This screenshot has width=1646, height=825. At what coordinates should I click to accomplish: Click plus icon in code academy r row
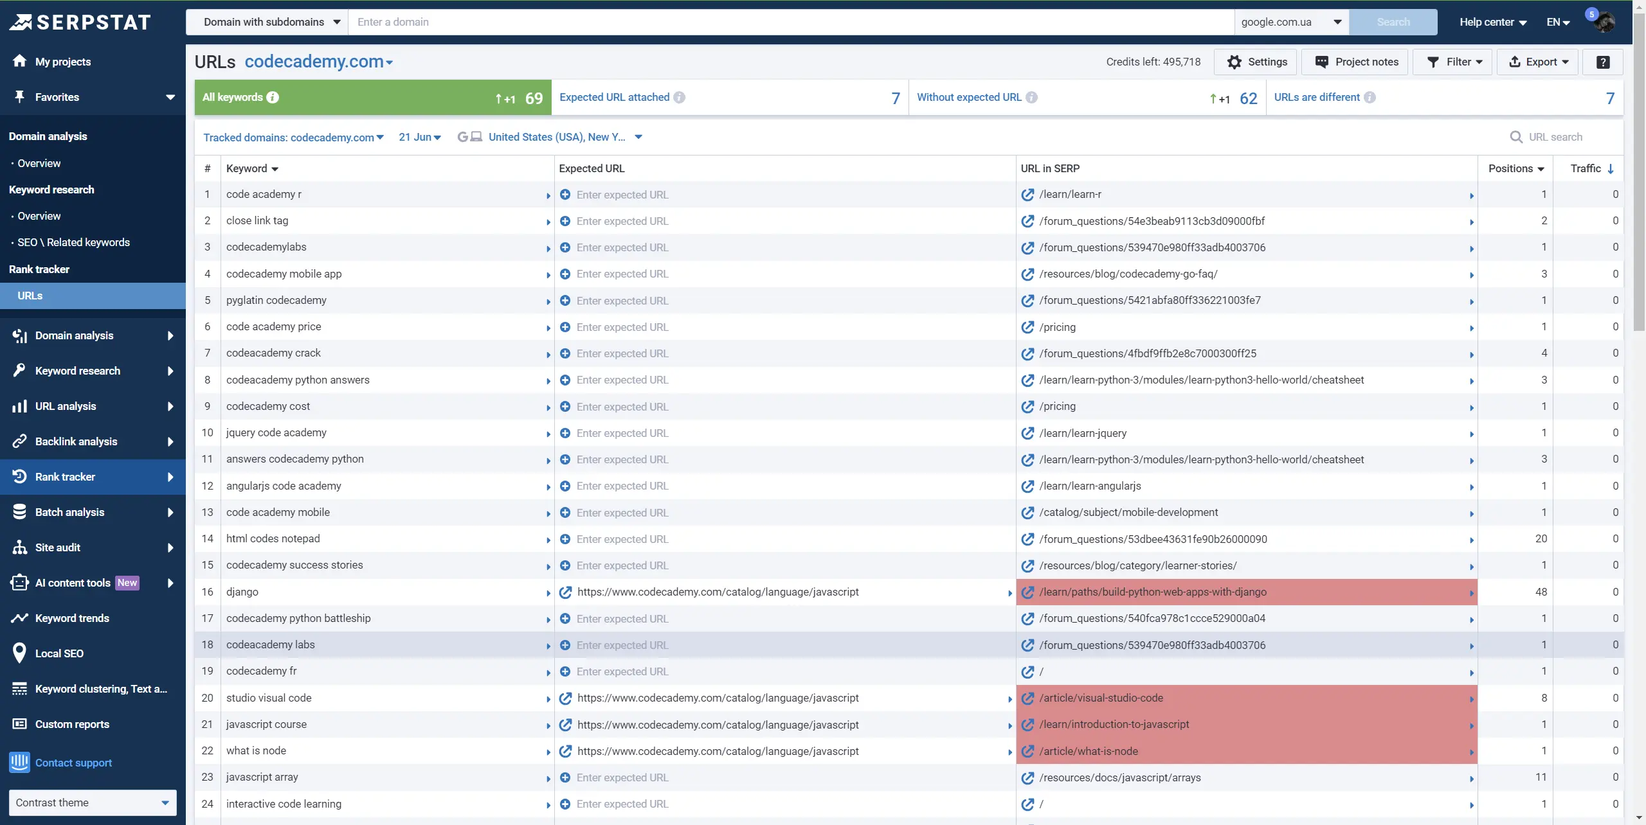(x=565, y=195)
